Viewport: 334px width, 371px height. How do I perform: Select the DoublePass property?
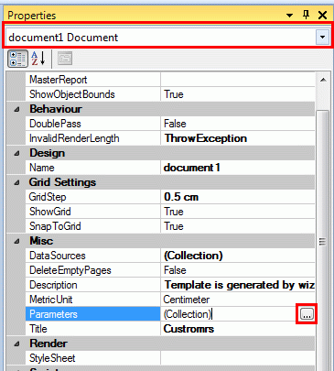93,124
